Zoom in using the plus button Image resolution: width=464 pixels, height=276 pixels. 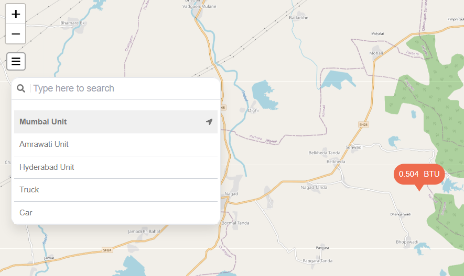point(16,14)
